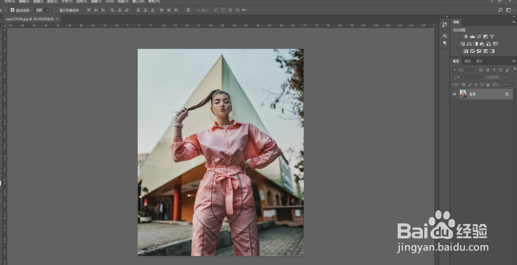Add Hue/Saturation adjustment
Screen dimensions: 517x265
coord(462,44)
